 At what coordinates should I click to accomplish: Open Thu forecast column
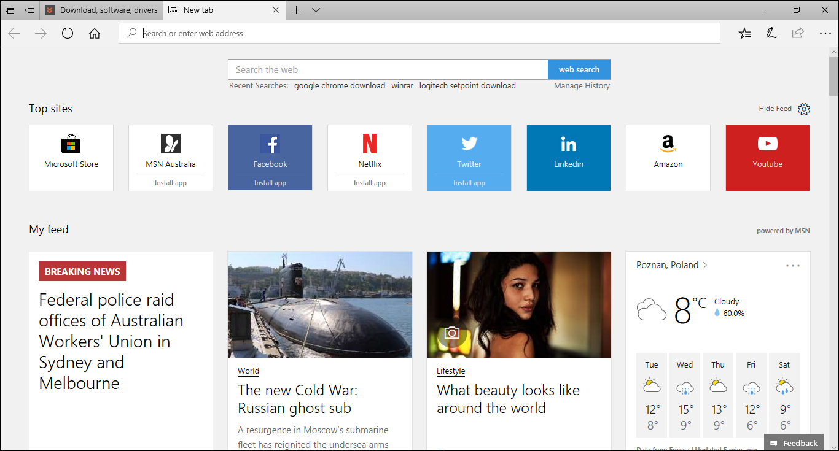[x=718, y=396]
